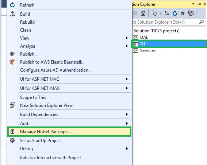The image size is (207, 165).
Task: Toggle the auto-hide pin on Solution Explorer
Action: click(199, 4)
